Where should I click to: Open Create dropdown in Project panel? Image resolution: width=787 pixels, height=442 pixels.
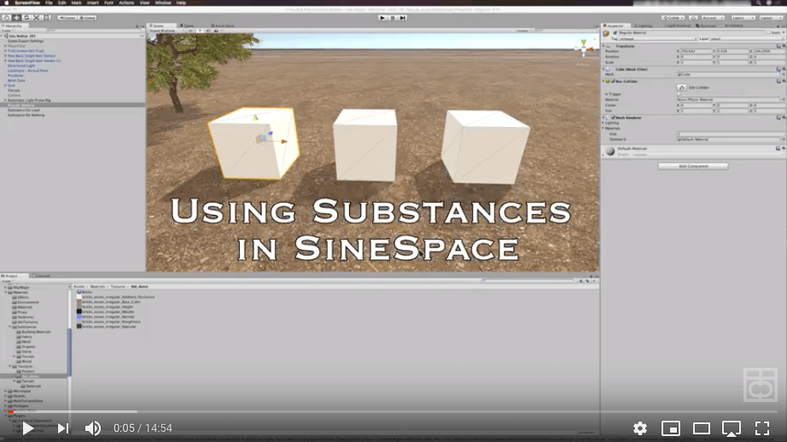7,281
